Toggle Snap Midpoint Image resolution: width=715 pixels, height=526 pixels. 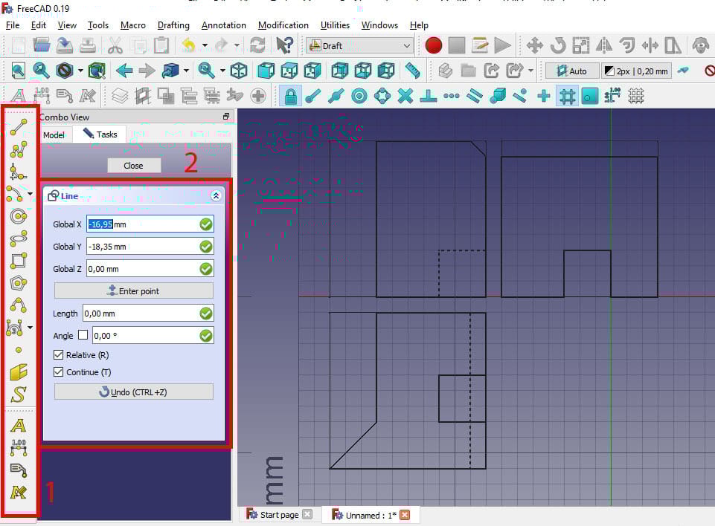coord(336,96)
